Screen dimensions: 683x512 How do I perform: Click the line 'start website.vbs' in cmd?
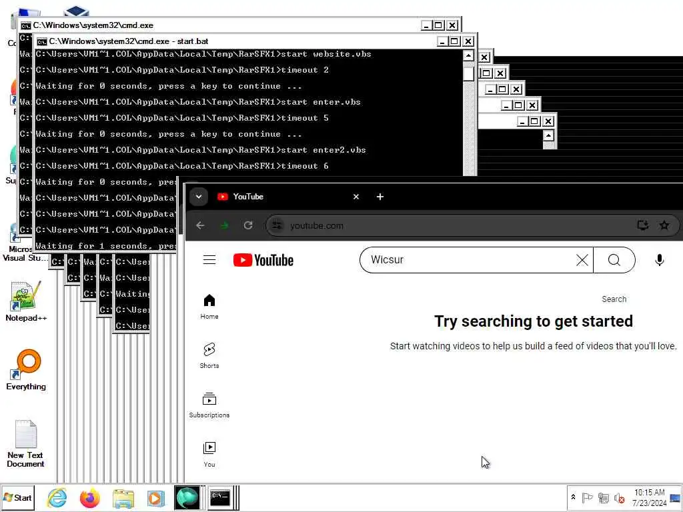(x=326, y=54)
